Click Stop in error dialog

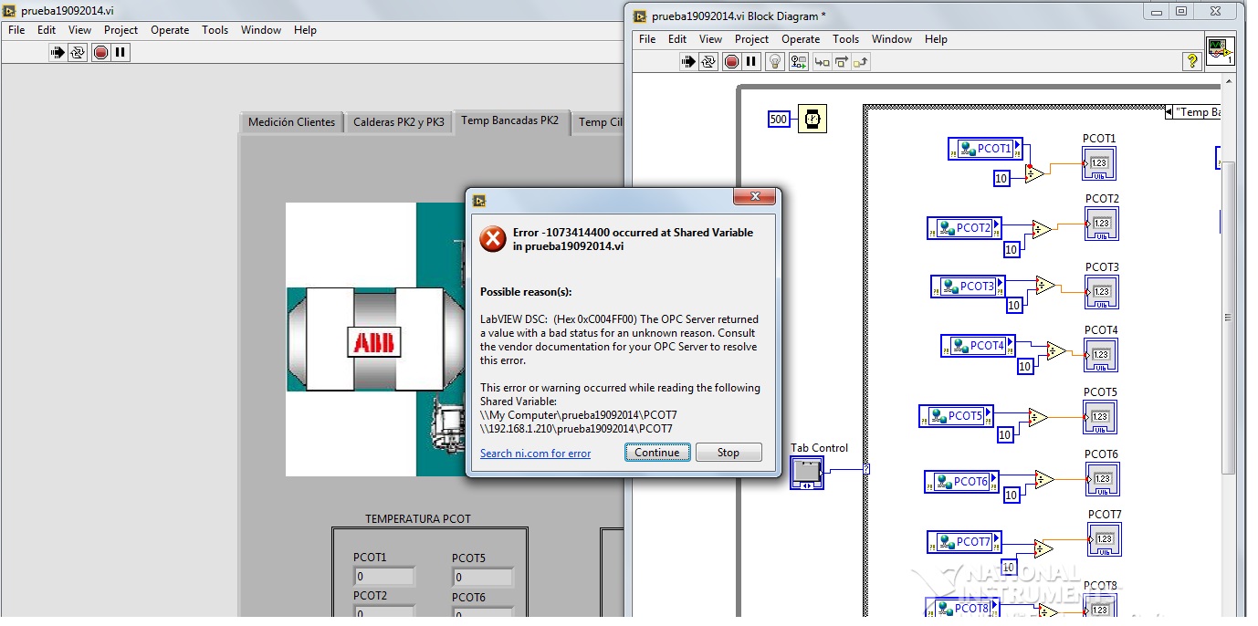pyautogui.click(x=729, y=453)
